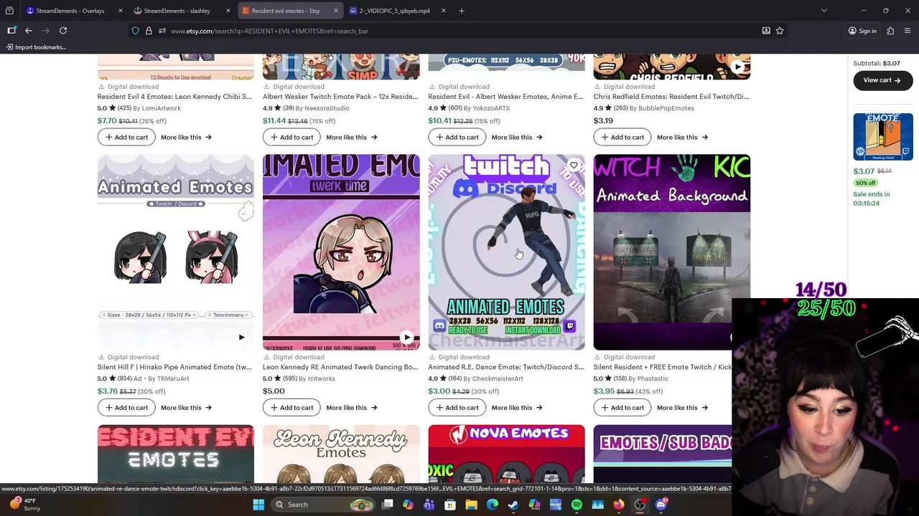Open Copilot from the taskbar
The height and width of the screenshot is (516, 919).
pos(408,505)
